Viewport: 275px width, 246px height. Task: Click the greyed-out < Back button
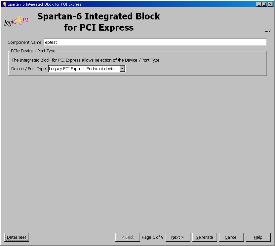click(128, 237)
